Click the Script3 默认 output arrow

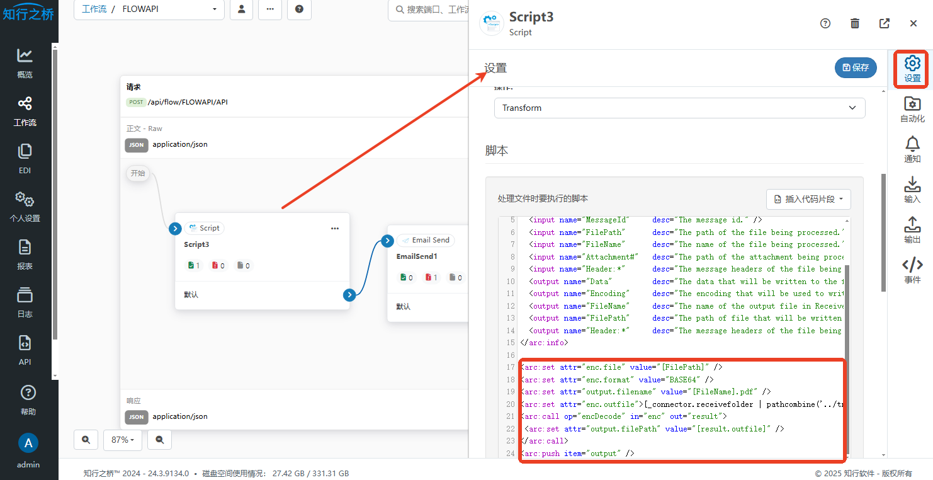click(x=349, y=294)
